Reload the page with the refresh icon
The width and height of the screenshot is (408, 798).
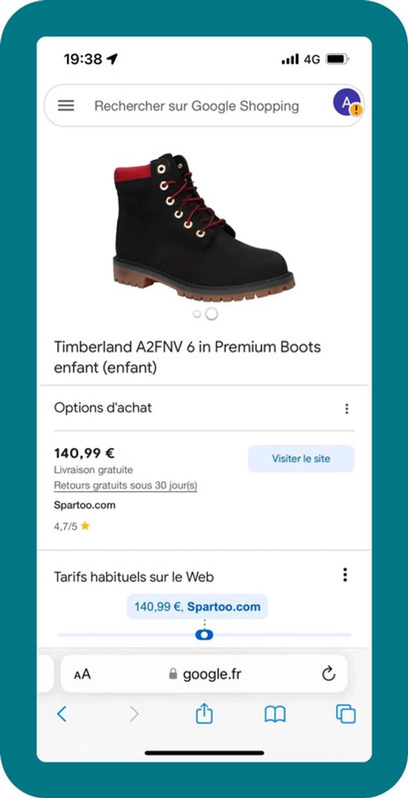(x=328, y=674)
